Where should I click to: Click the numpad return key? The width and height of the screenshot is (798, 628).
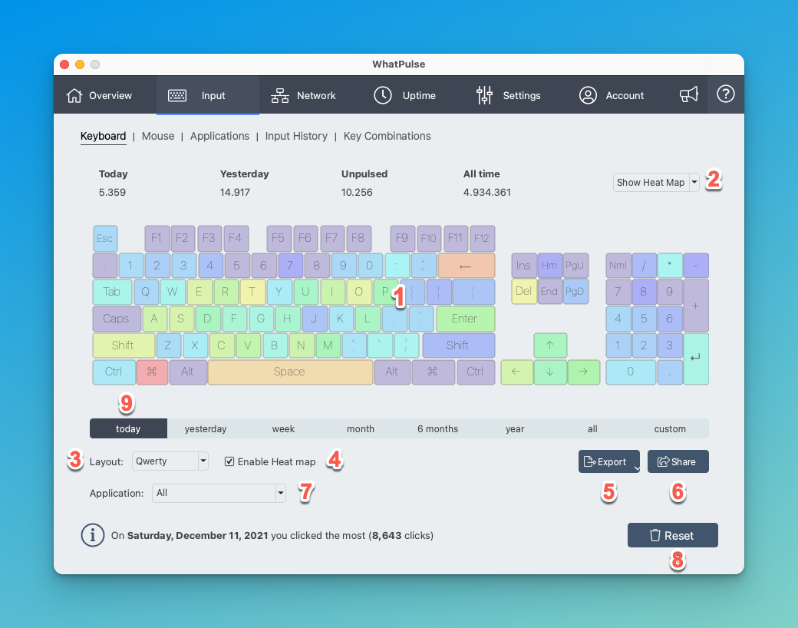point(696,359)
